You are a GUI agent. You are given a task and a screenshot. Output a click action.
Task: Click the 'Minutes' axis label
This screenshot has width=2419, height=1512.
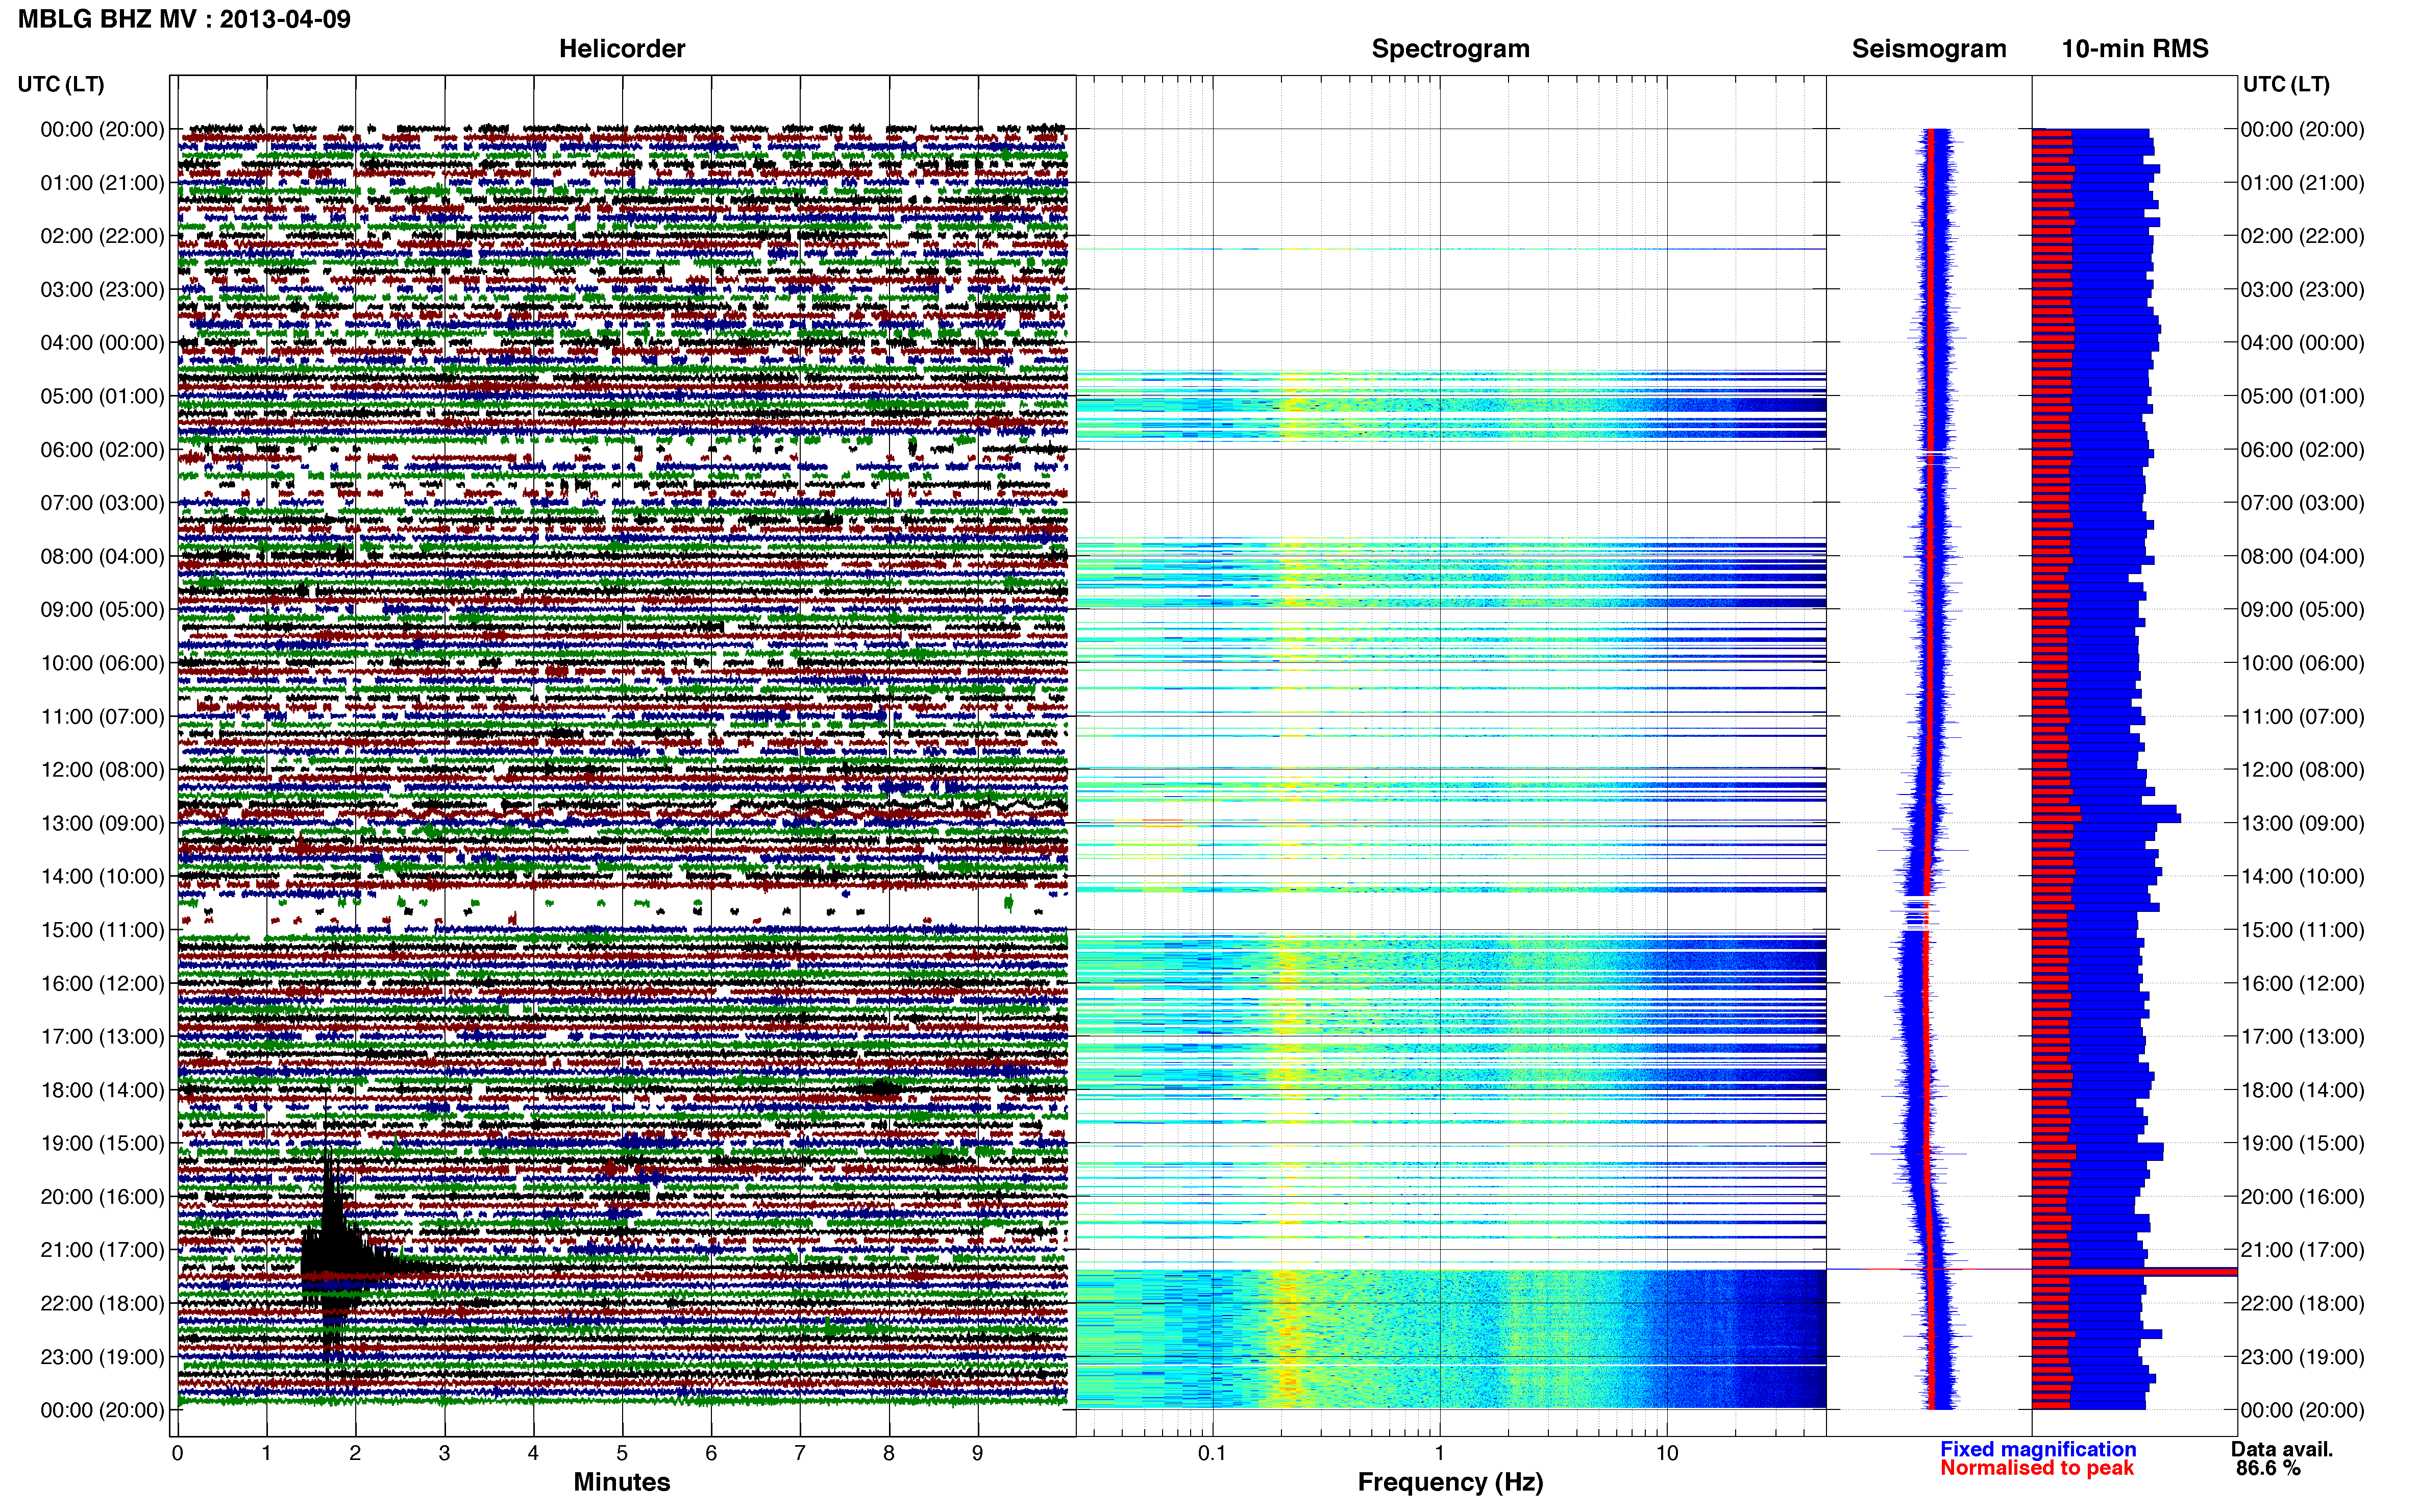click(x=622, y=1482)
